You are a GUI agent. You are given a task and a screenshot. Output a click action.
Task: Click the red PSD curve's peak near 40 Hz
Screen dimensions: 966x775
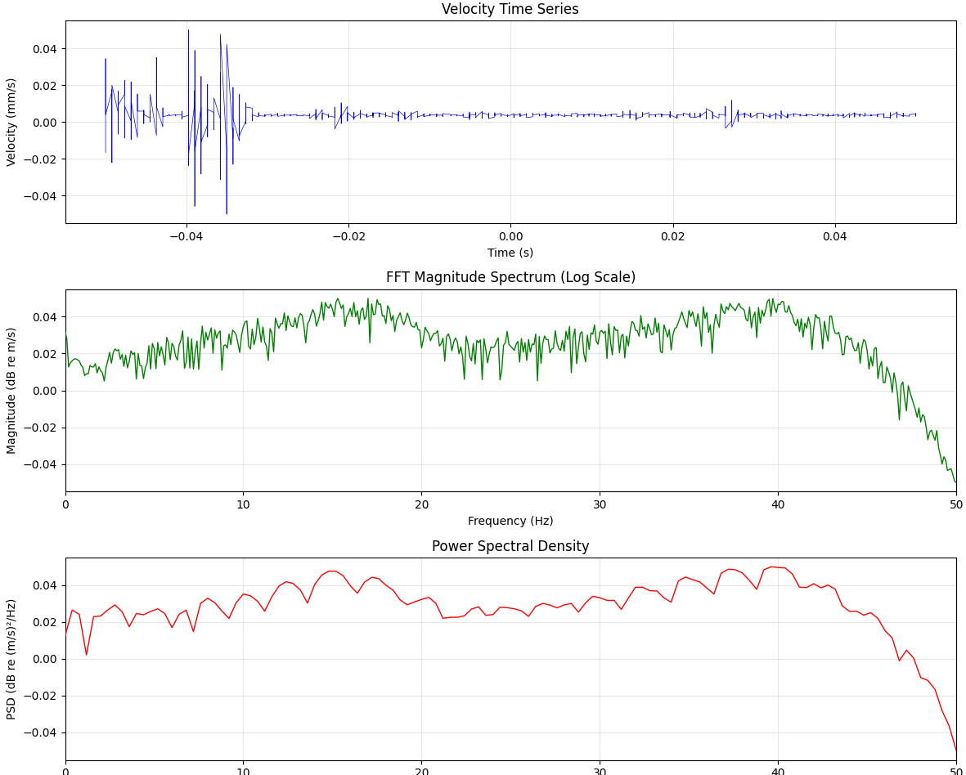pyautogui.click(x=771, y=567)
